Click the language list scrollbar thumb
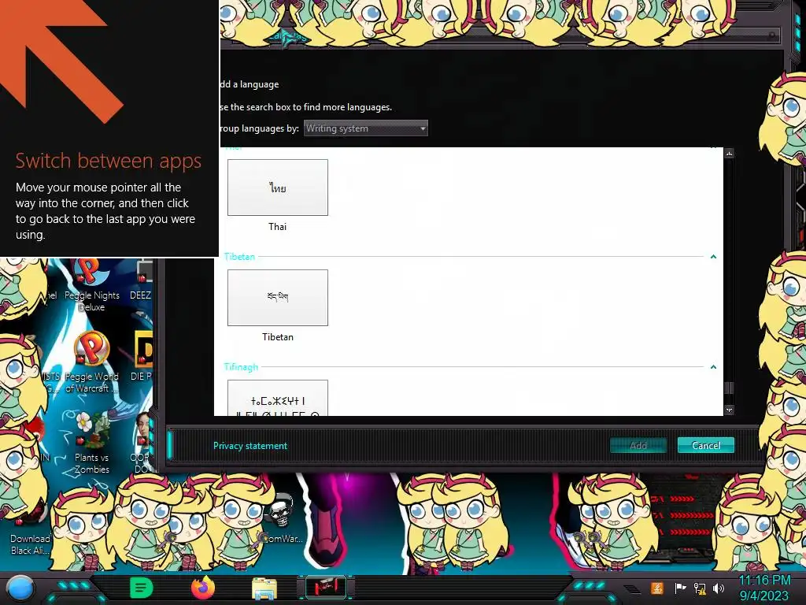Screen dimensions: 806x605 729,388
